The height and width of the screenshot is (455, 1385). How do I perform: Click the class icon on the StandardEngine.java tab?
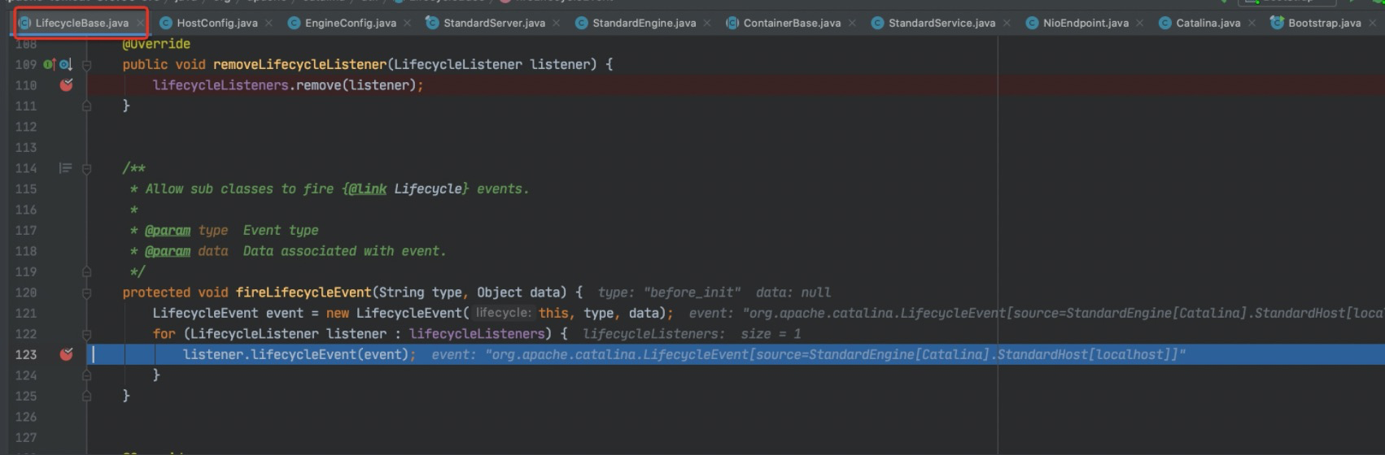581,23
